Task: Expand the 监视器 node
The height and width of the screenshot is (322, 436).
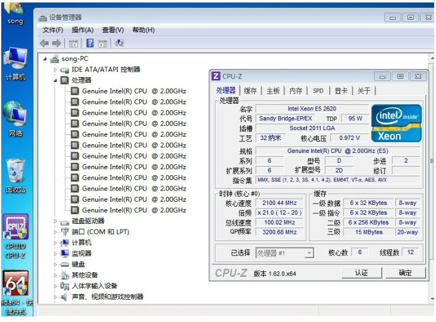Action: tap(55, 254)
